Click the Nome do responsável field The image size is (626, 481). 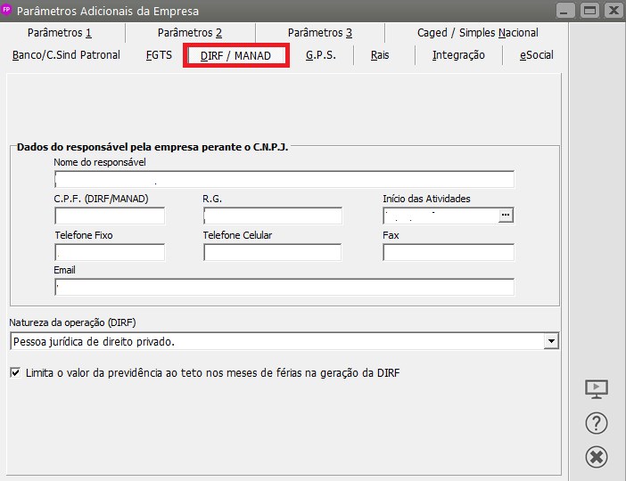tap(284, 179)
